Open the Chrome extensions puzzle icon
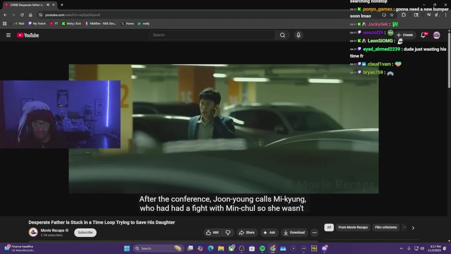 point(404,15)
